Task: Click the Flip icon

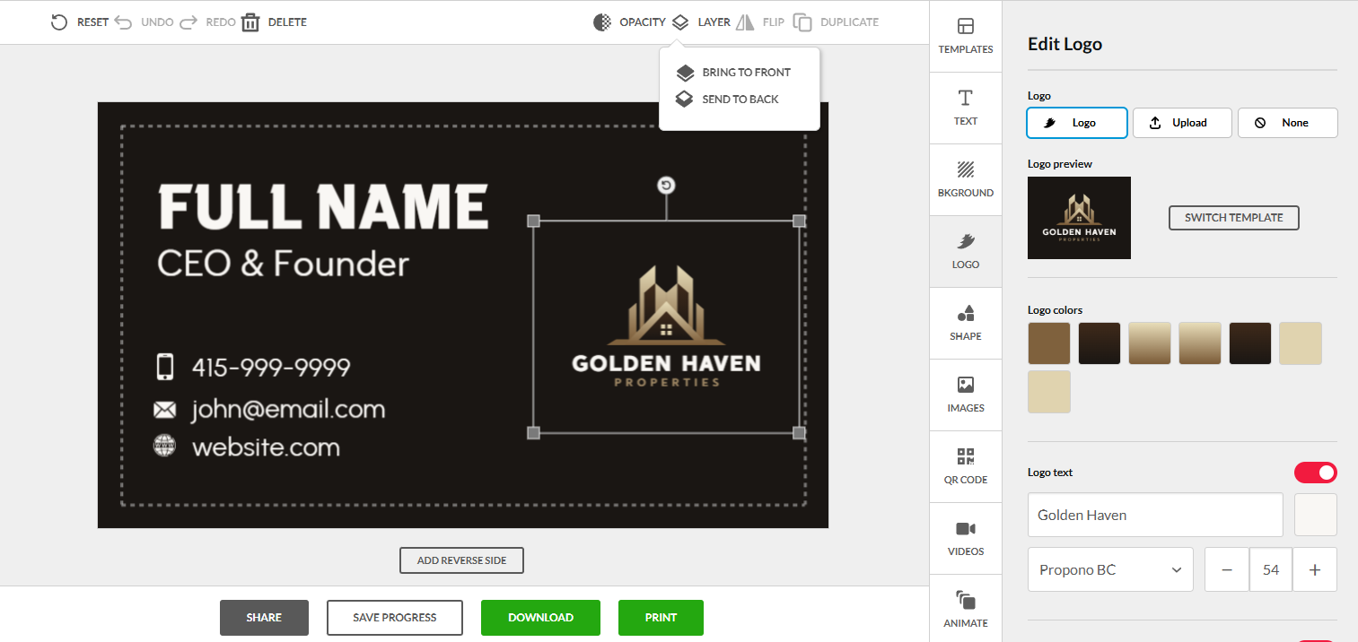Action: 745,22
